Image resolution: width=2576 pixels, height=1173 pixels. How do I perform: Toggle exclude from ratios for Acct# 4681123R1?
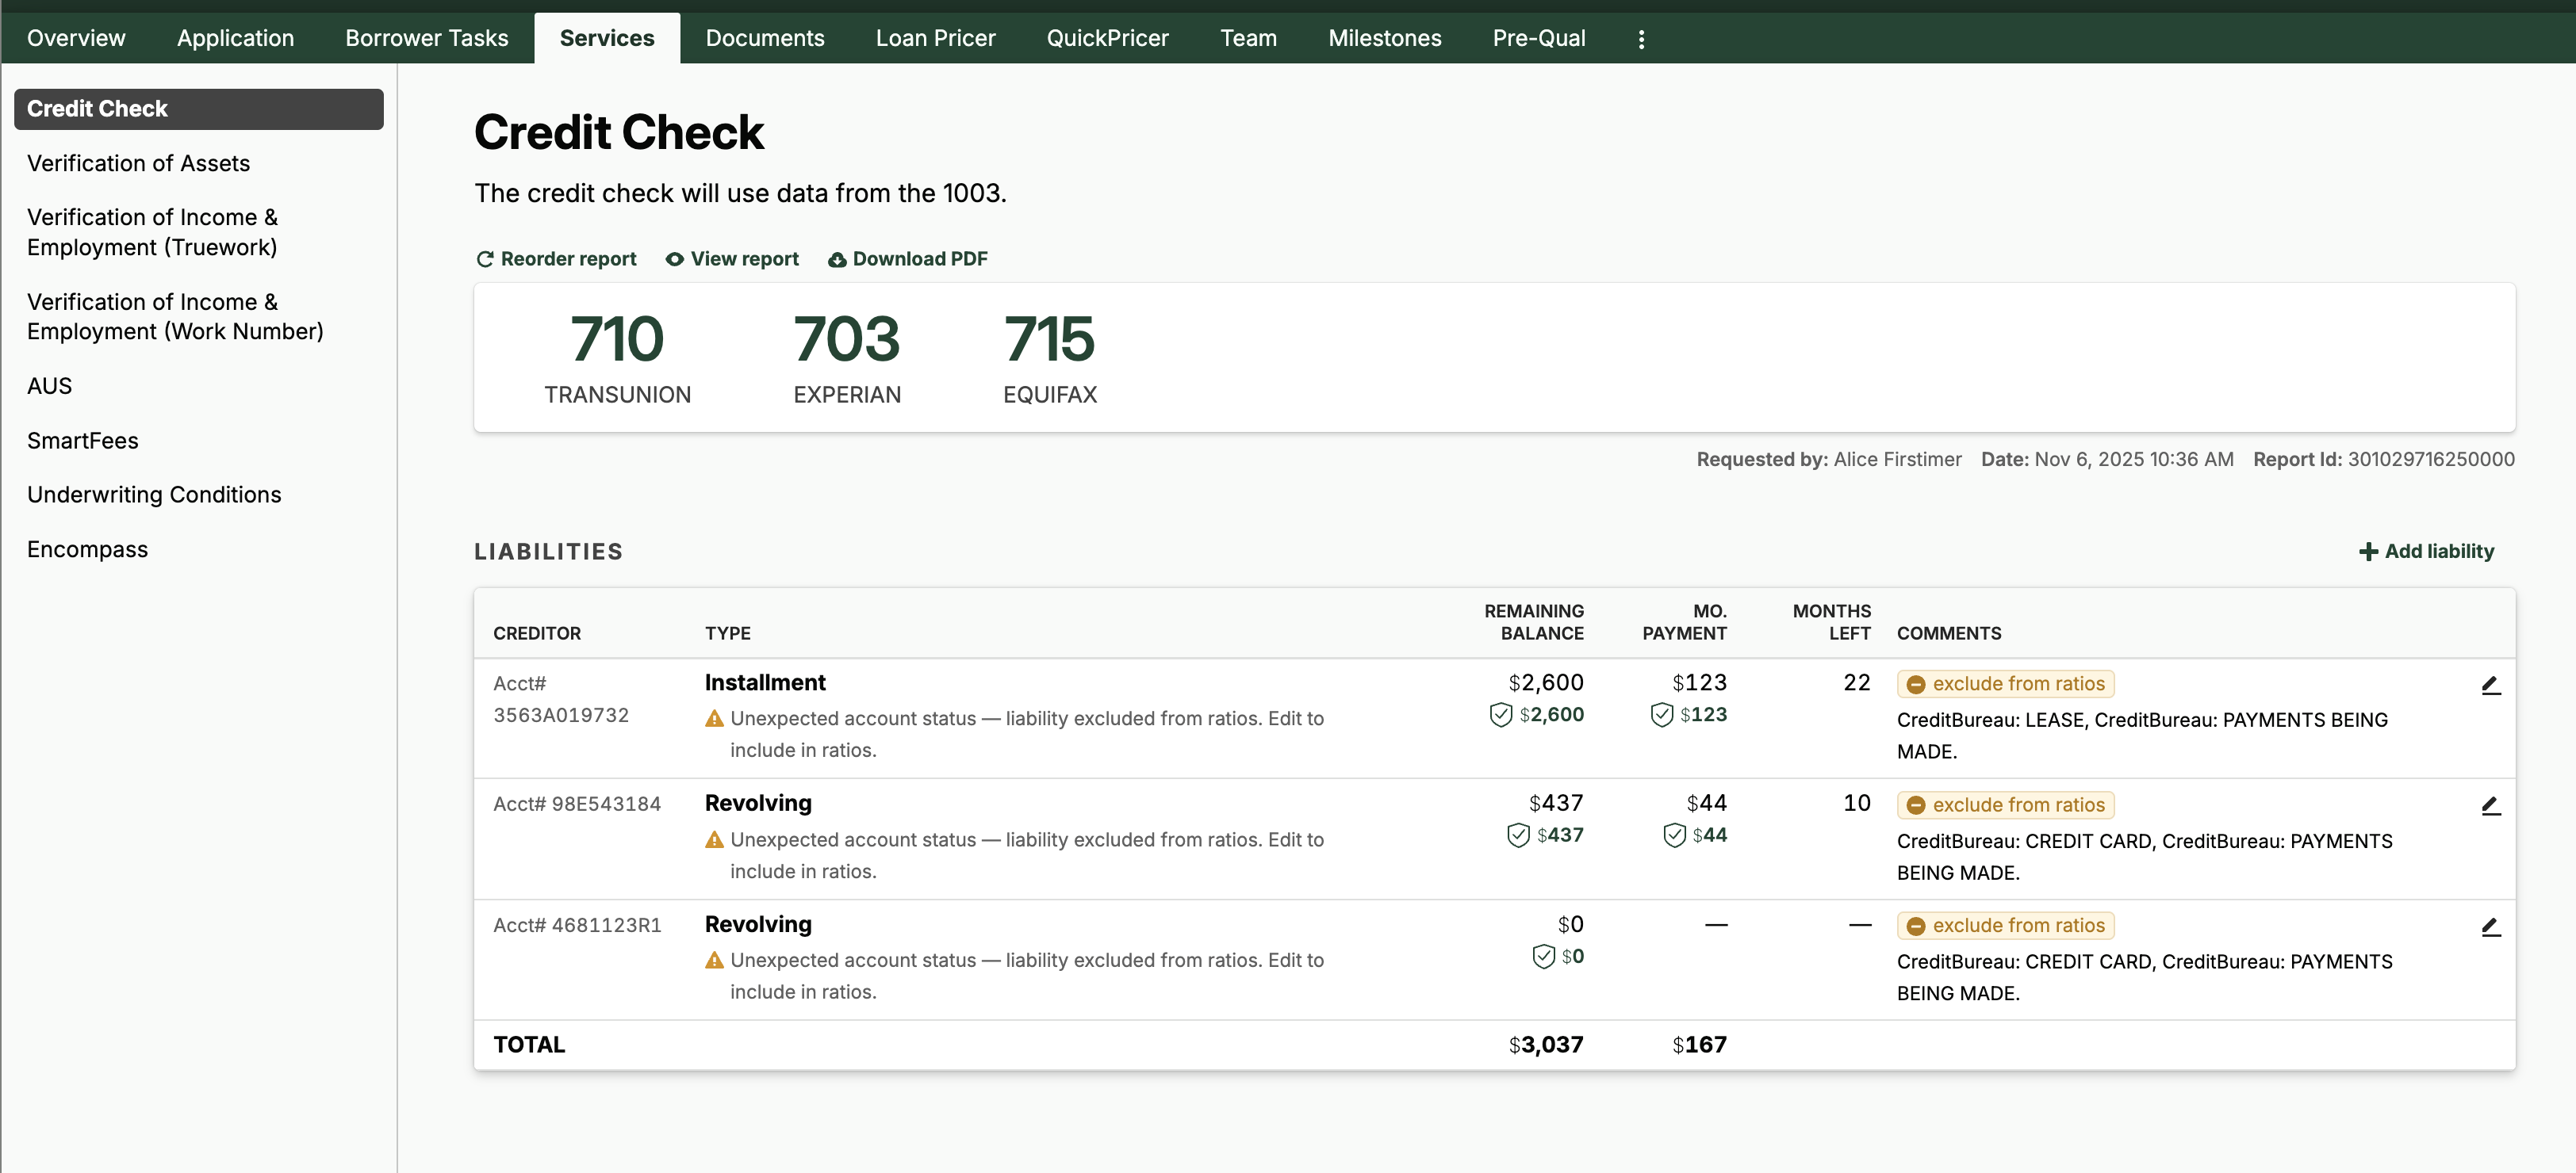[2005, 927]
